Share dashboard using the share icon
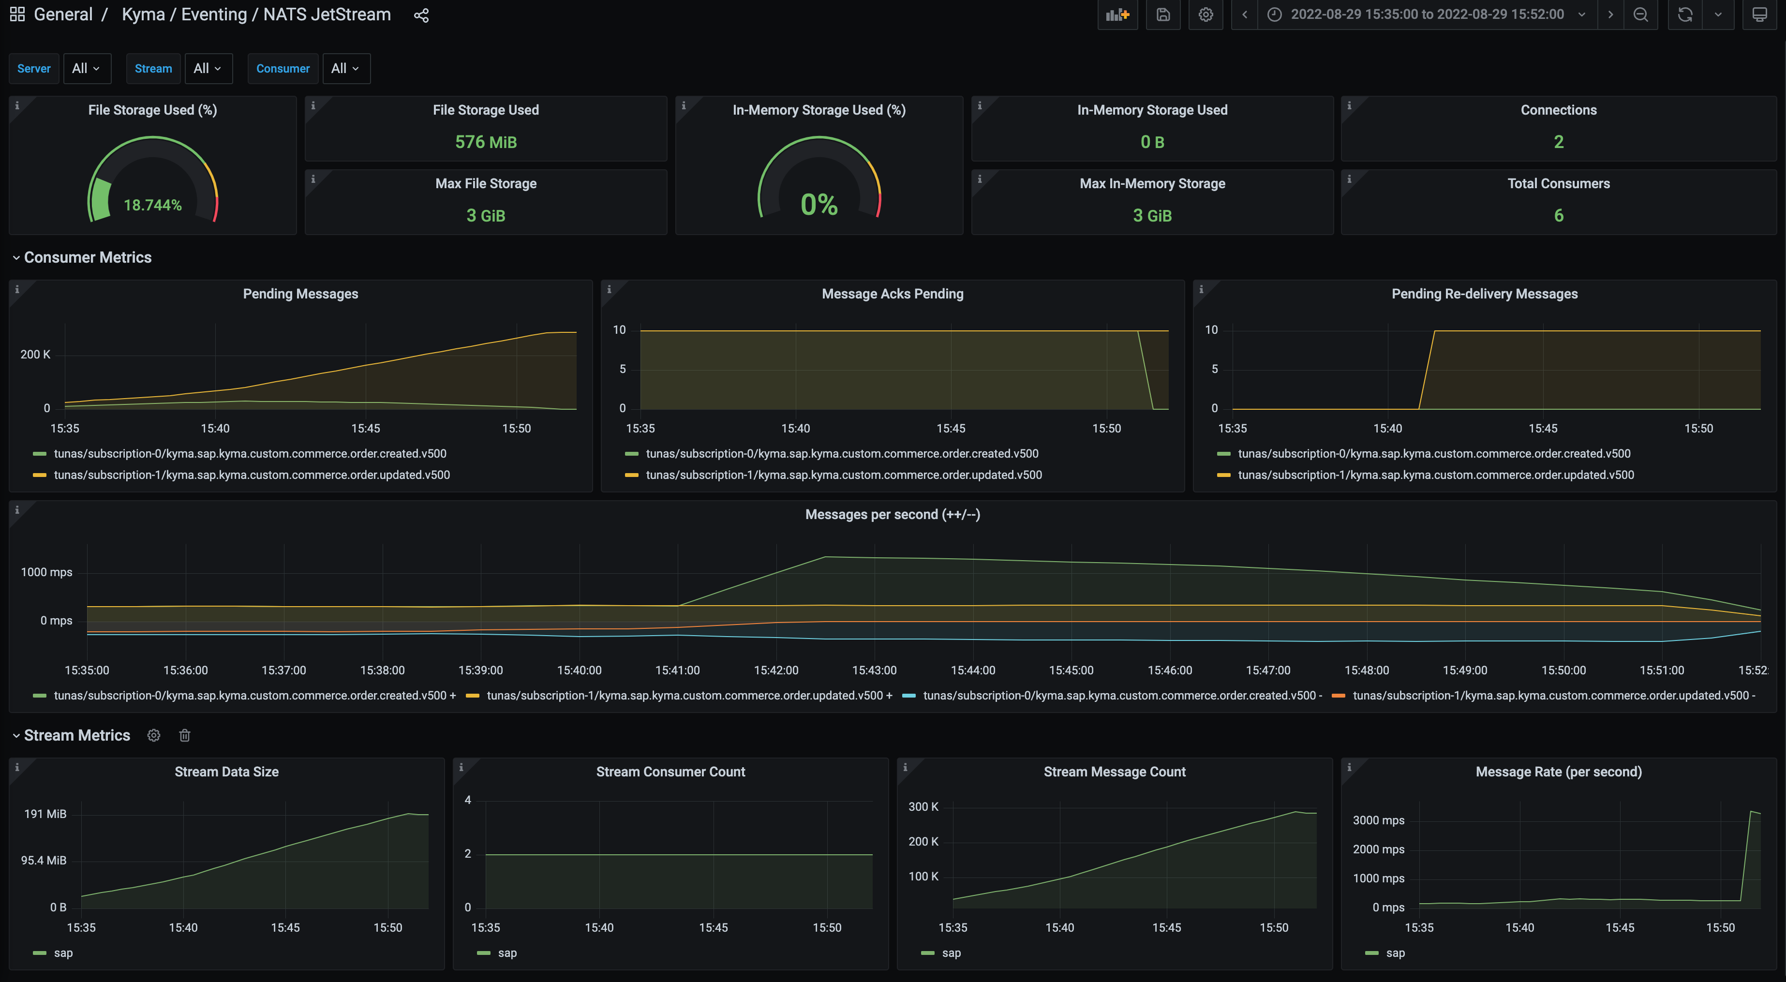This screenshot has height=982, width=1786. pyautogui.click(x=421, y=15)
